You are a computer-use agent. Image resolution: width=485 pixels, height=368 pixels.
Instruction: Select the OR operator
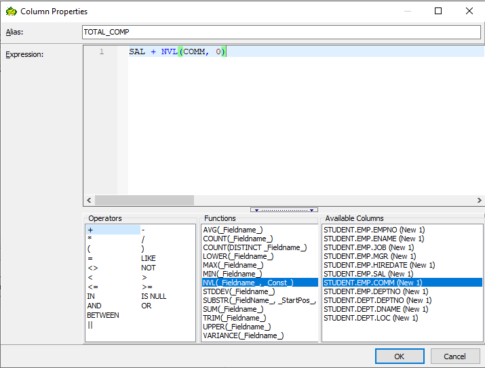[147, 306]
